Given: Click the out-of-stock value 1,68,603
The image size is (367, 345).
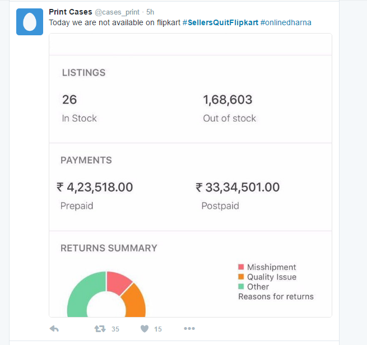Looking at the screenshot, I should (x=227, y=100).
